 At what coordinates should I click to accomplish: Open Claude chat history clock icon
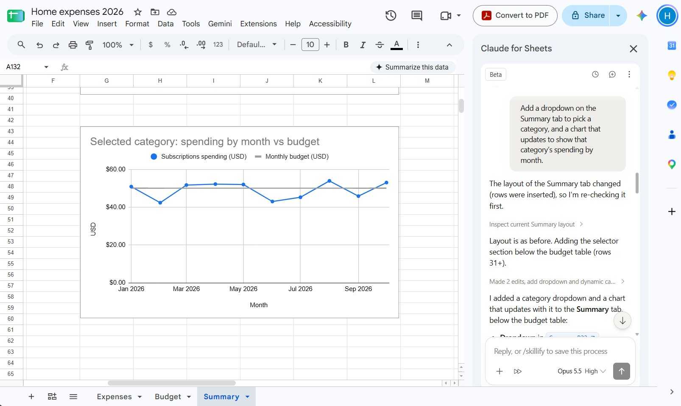[595, 74]
